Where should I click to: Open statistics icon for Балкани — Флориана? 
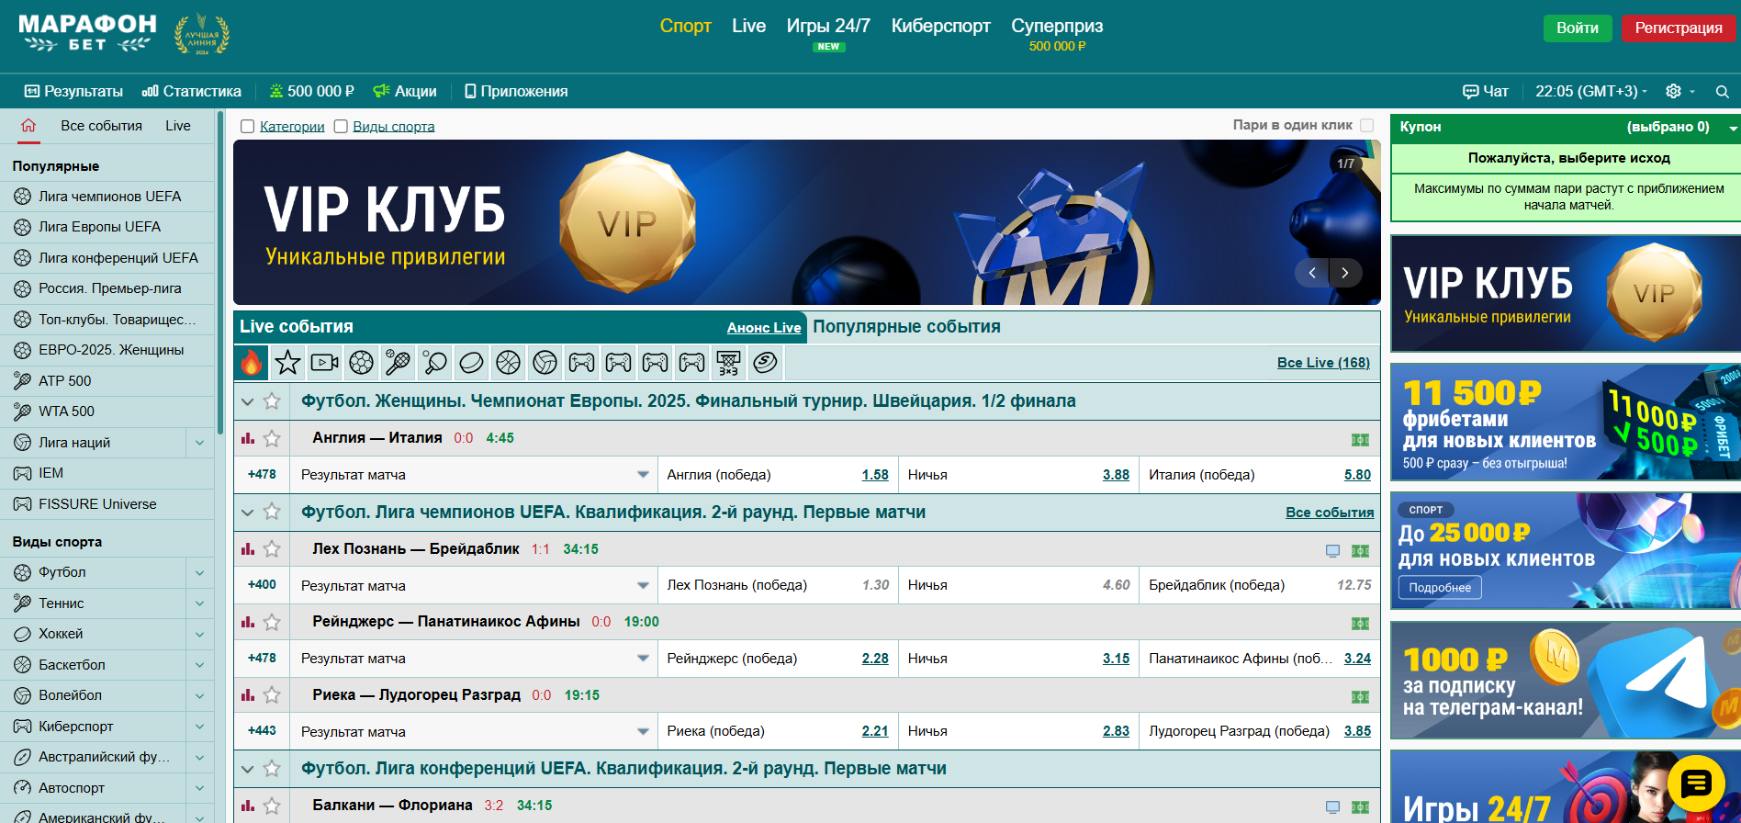pyautogui.click(x=248, y=806)
